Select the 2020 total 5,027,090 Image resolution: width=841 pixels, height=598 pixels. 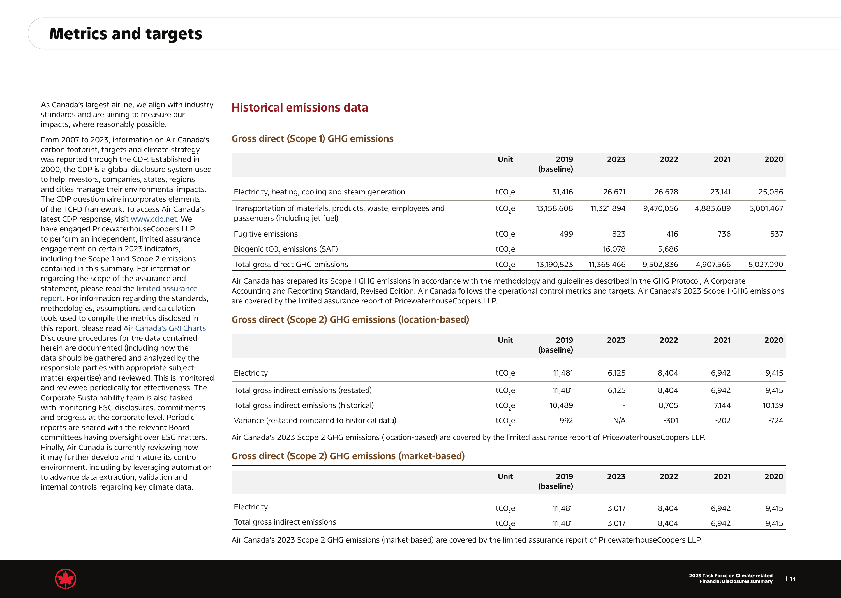pyautogui.click(x=766, y=264)
